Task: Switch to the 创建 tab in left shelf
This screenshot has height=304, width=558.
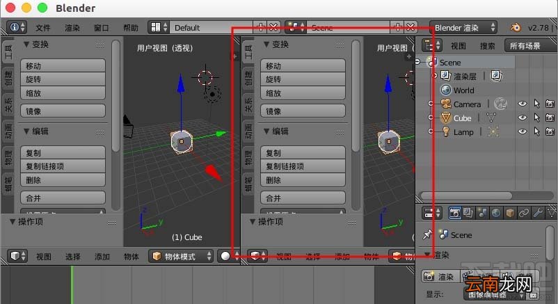Action: 8,78
